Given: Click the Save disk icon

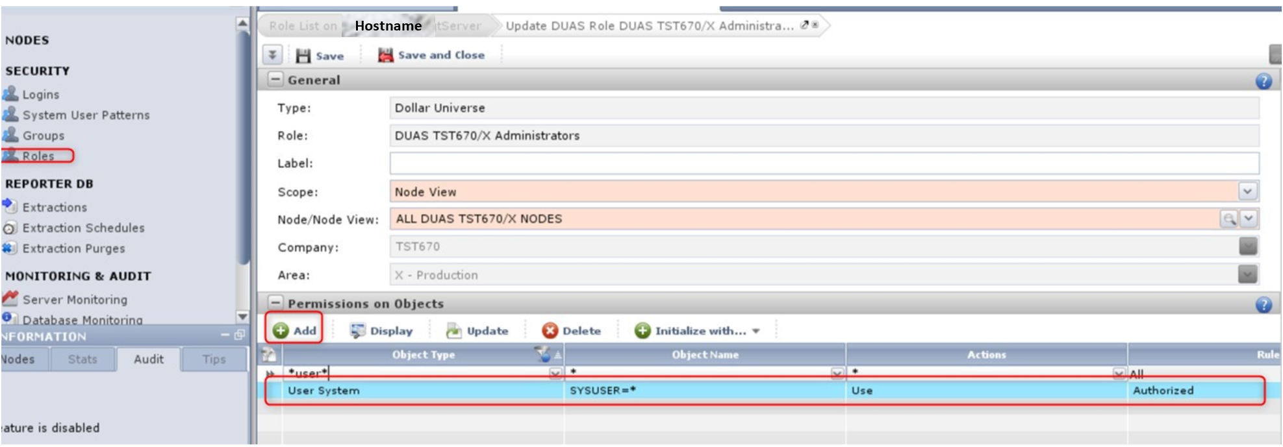Looking at the screenshot, I should [x=303, y=56].
